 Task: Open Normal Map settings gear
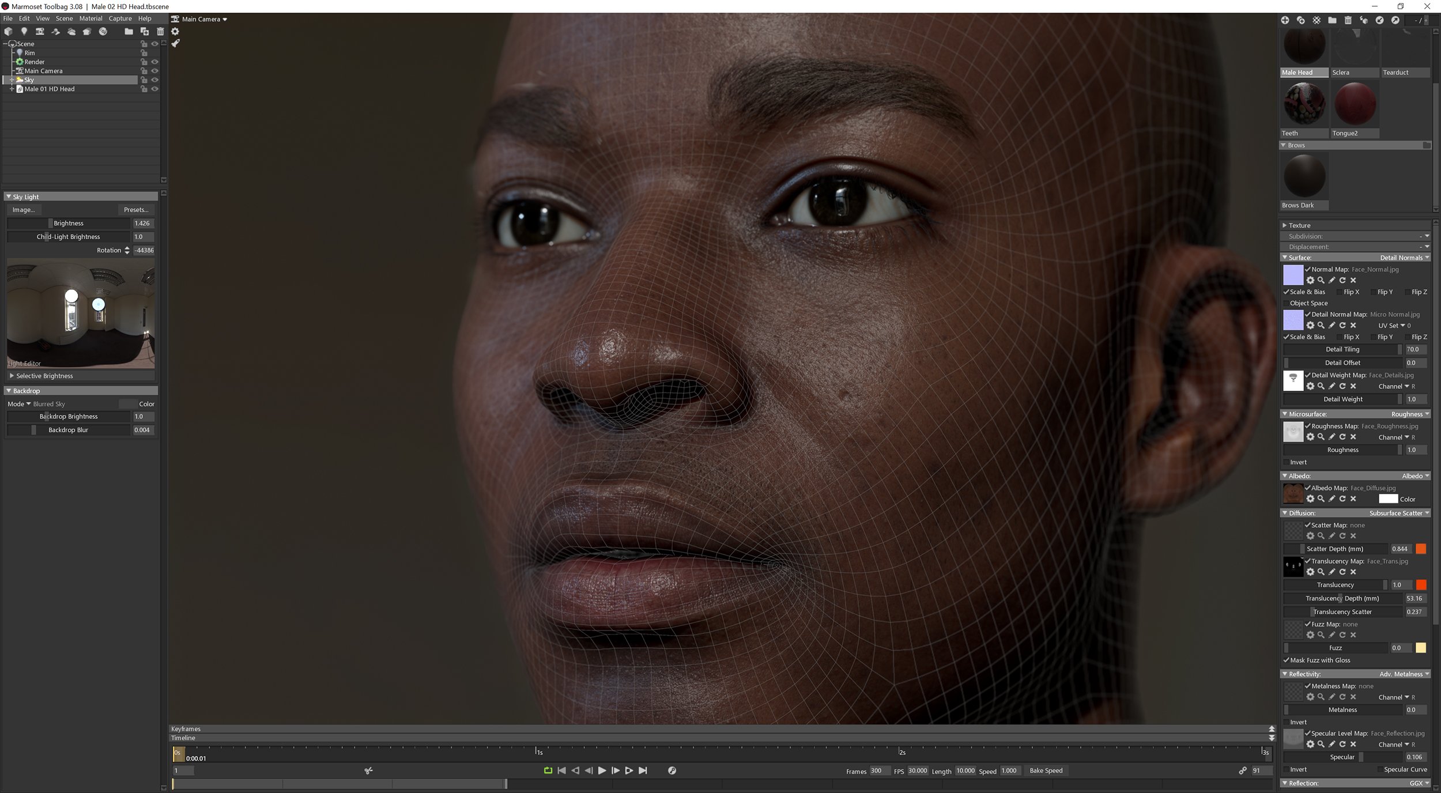1310,281
